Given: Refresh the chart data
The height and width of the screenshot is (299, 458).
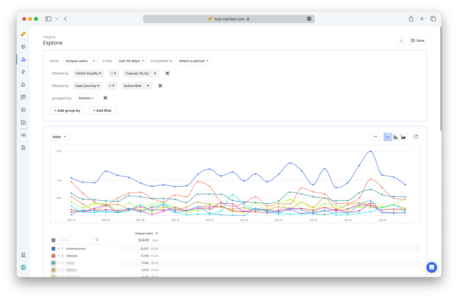Looking at the screenshot, I should (416, 137).
